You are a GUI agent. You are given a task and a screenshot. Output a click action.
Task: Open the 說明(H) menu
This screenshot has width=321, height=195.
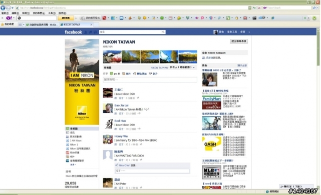coord(62,13)
